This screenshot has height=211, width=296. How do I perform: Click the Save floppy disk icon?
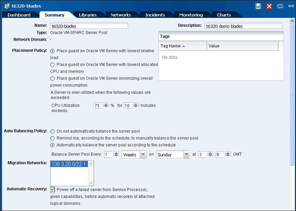(258, 6)
